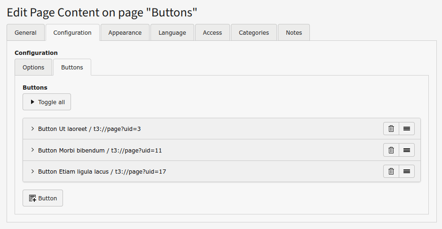
Task: Expand the Button Etiam ligula lacus chevron
Action: point(32,172)
